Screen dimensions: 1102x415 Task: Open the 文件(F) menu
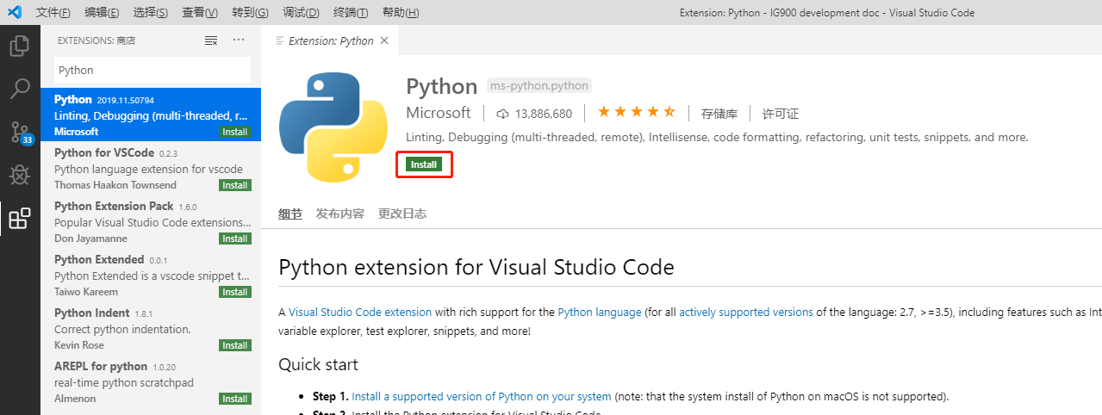(53, 12)
